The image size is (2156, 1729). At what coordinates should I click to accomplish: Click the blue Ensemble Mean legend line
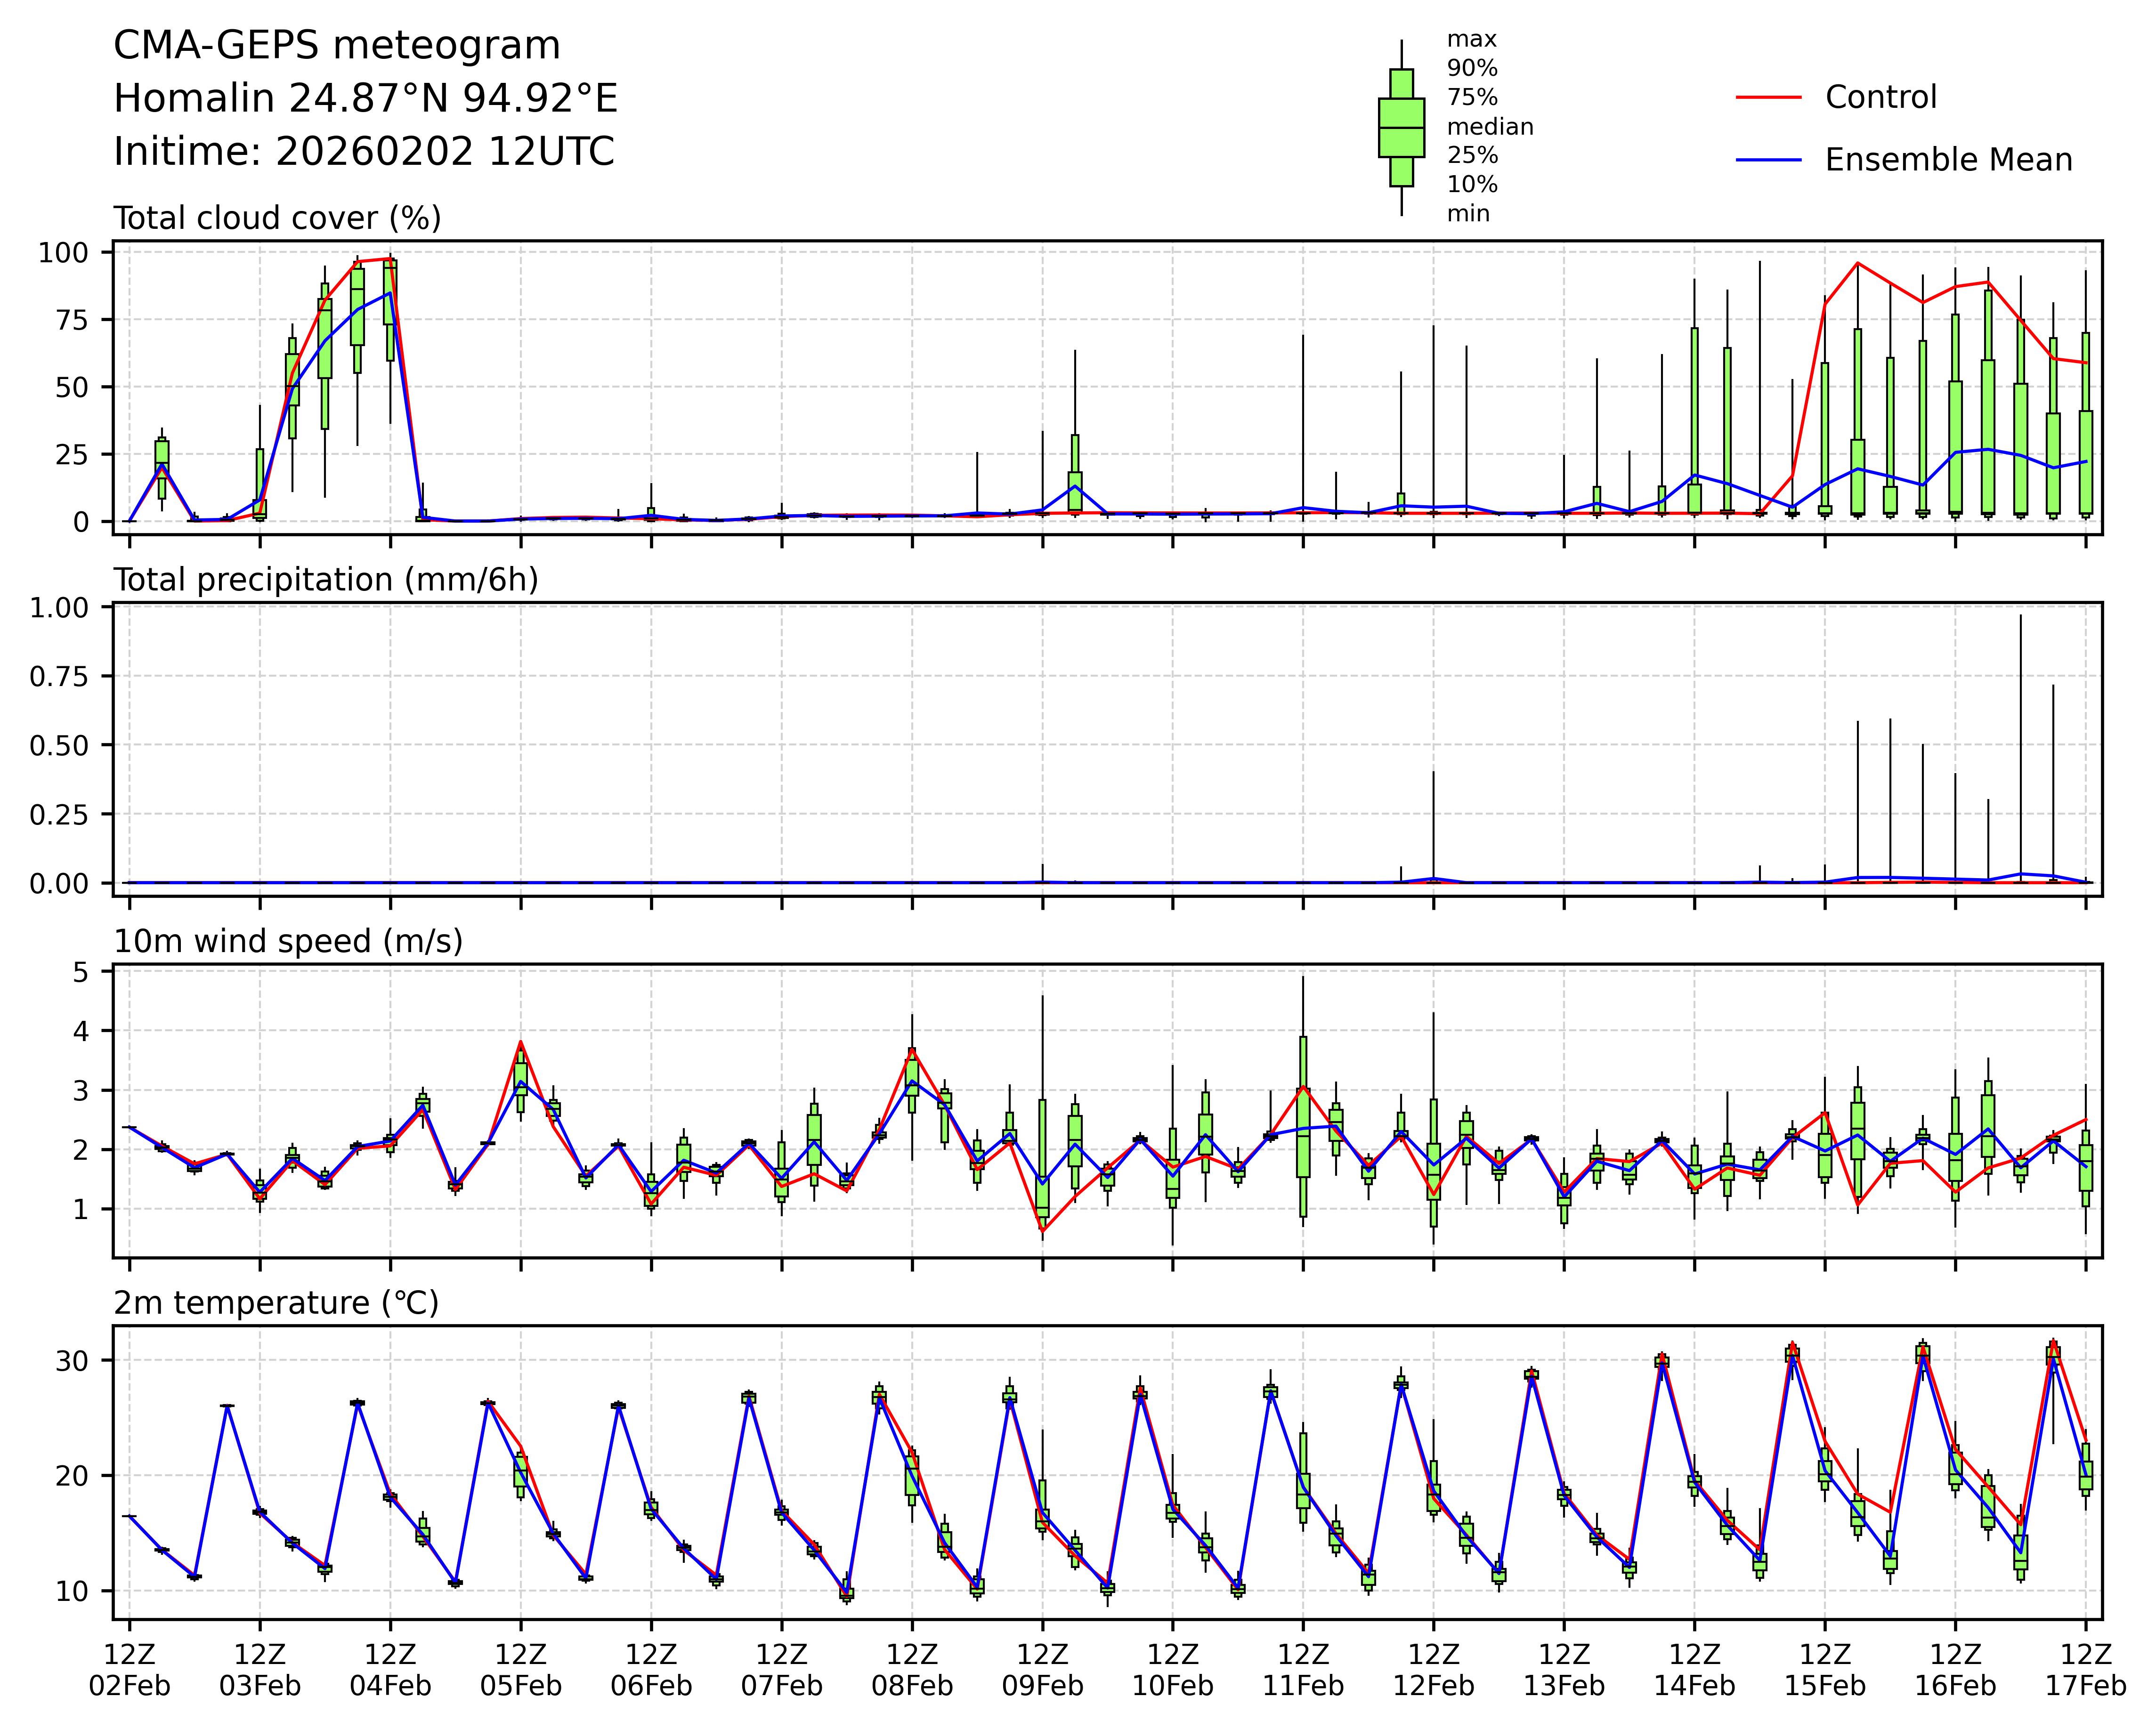[1768, 160]
